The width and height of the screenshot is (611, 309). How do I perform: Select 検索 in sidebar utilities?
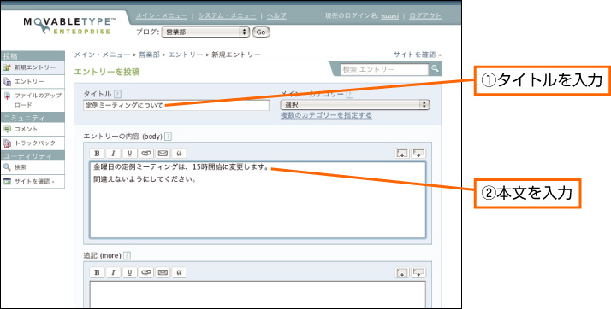(x=33, y=167)
